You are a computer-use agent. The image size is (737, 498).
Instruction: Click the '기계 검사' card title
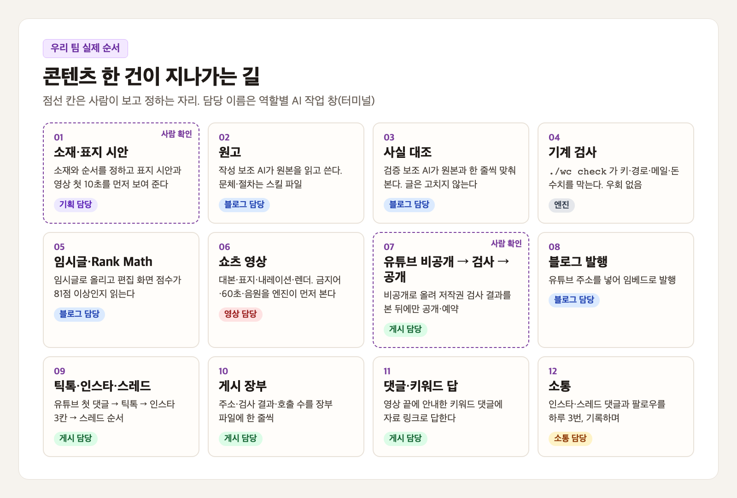coord(573,152)
